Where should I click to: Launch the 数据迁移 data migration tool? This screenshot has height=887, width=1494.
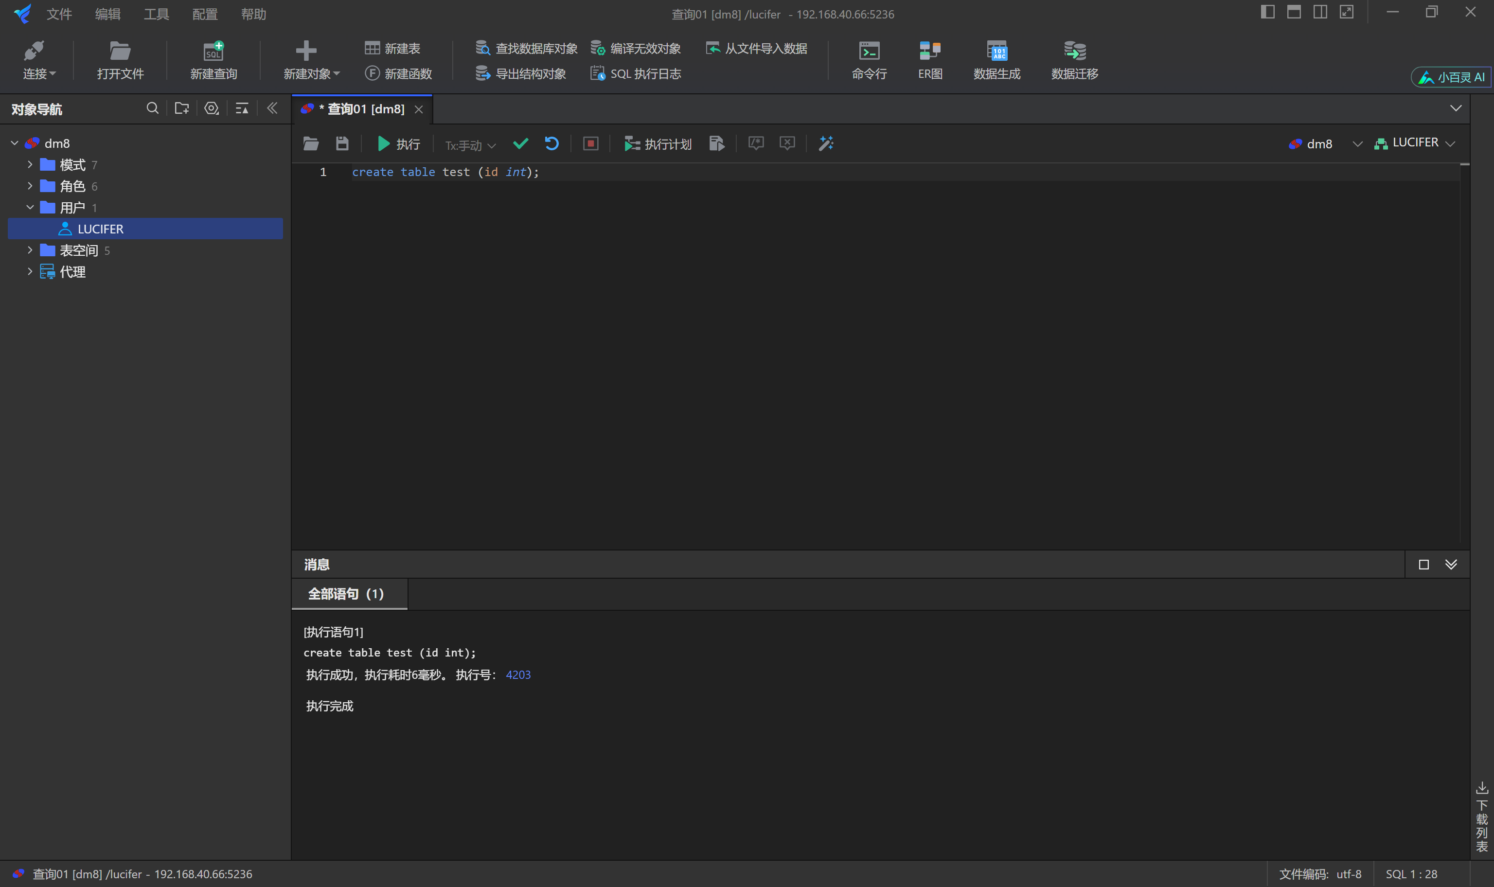point(1073,60)
